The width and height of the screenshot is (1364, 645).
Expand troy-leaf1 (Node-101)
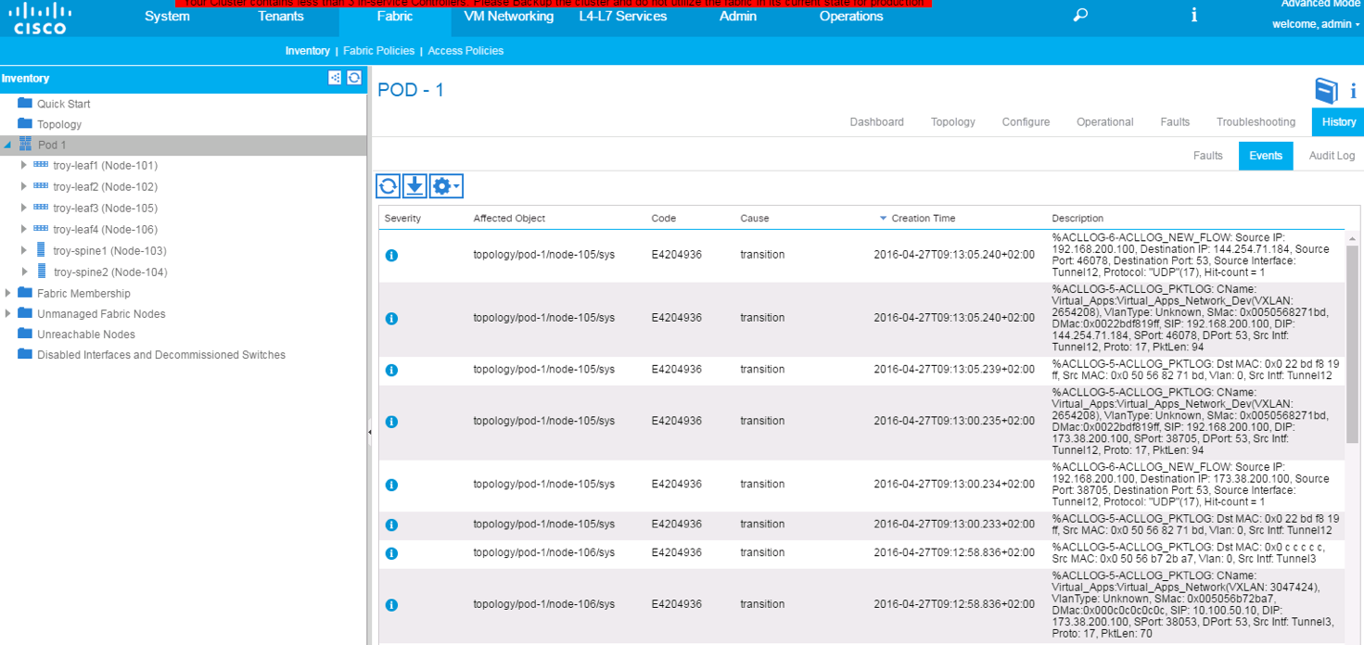click(x=24, y=165)
